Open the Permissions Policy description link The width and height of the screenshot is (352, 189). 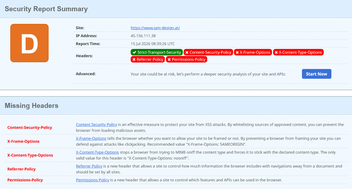92,180
